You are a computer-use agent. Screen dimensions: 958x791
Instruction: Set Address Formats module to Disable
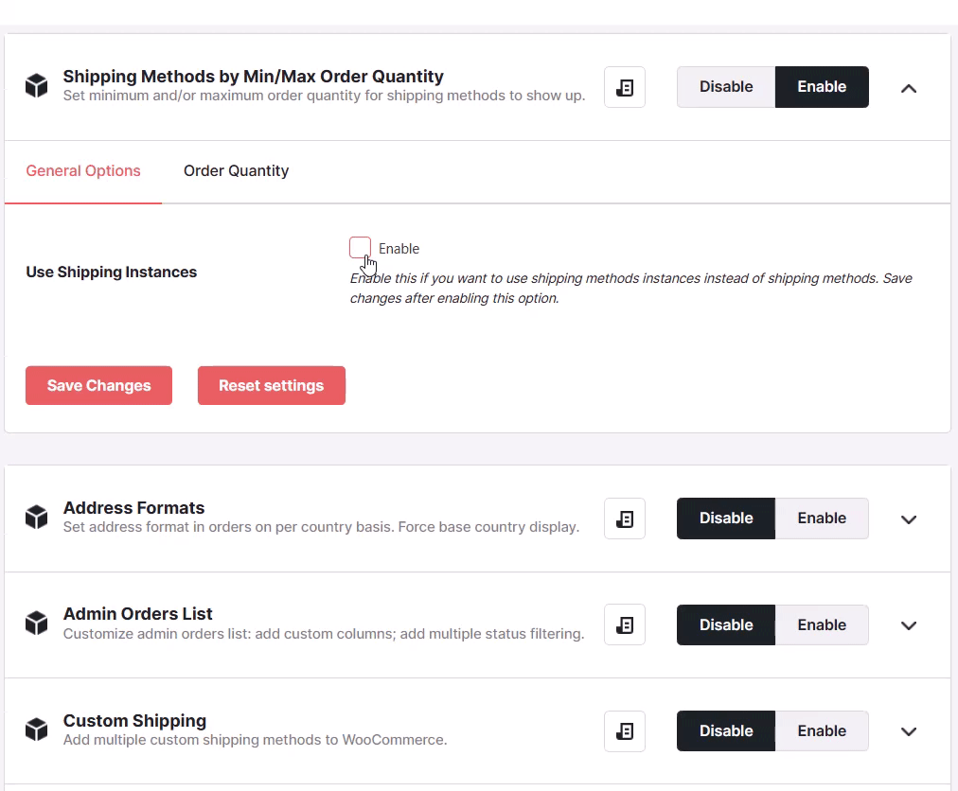[726, 518]
